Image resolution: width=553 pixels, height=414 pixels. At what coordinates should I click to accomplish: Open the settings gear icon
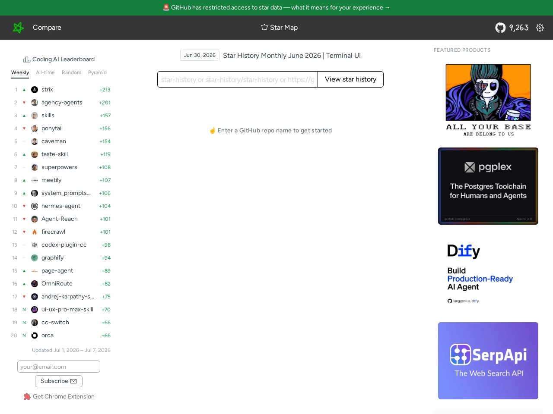540,28
